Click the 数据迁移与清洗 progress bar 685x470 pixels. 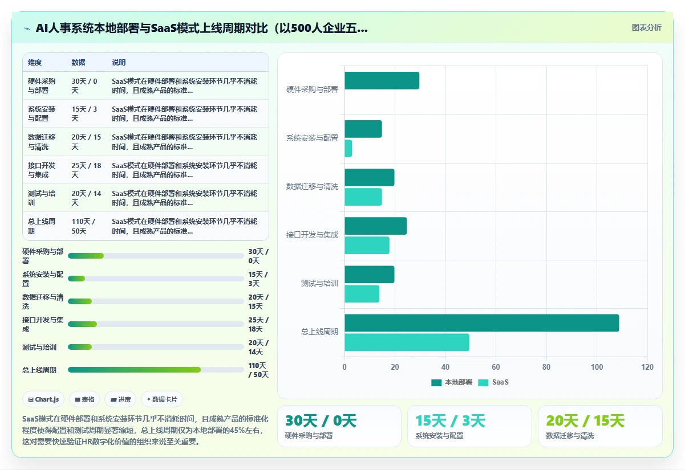[x=156, y=301]
